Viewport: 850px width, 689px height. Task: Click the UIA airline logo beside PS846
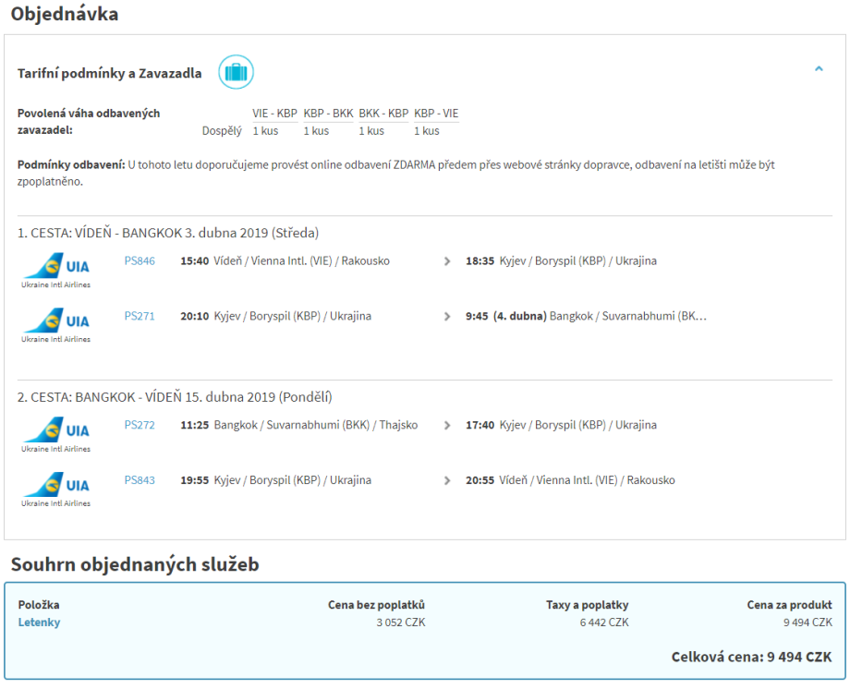click(56, 268)
